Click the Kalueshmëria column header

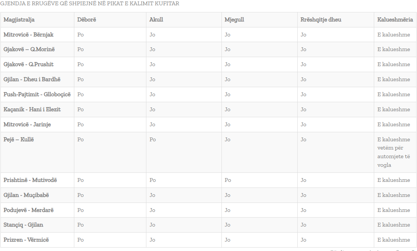tap(395, 20)
